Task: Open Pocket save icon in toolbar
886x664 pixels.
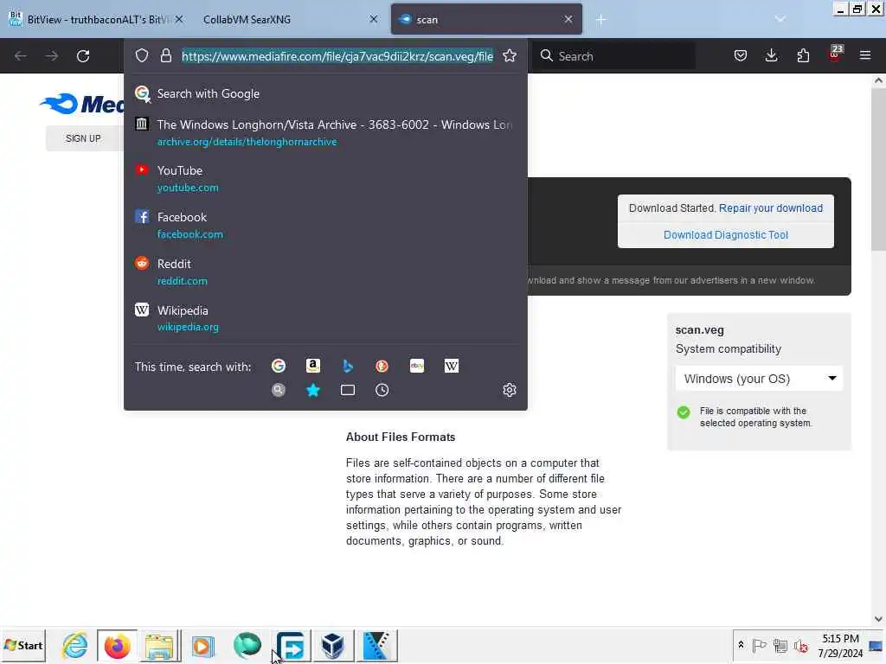Action: click(741, 55)
